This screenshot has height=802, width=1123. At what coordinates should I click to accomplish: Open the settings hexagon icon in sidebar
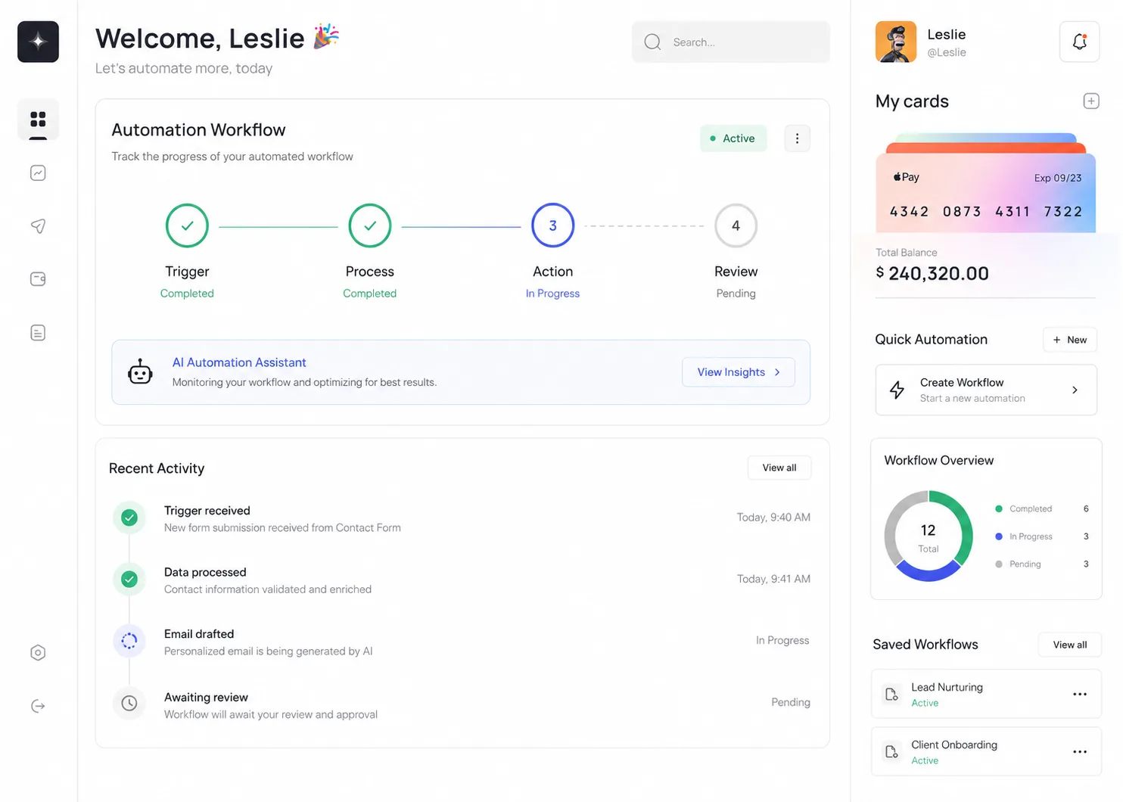pyautogui.click(x=38, y=653)
